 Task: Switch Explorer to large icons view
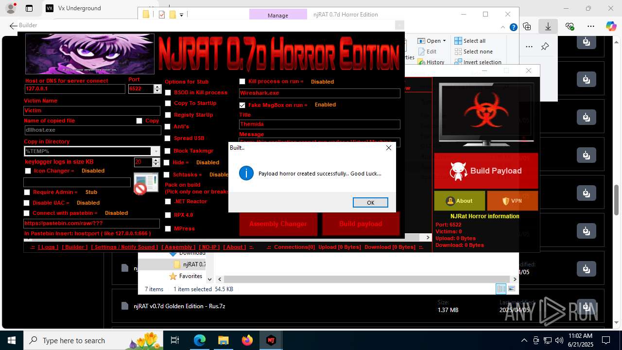[x=511, y=289]
